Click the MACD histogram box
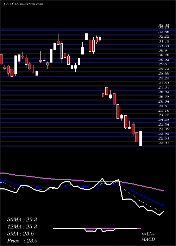Image resolution: width=176 pixels, height=246 pixels. (x=97, y=228)
